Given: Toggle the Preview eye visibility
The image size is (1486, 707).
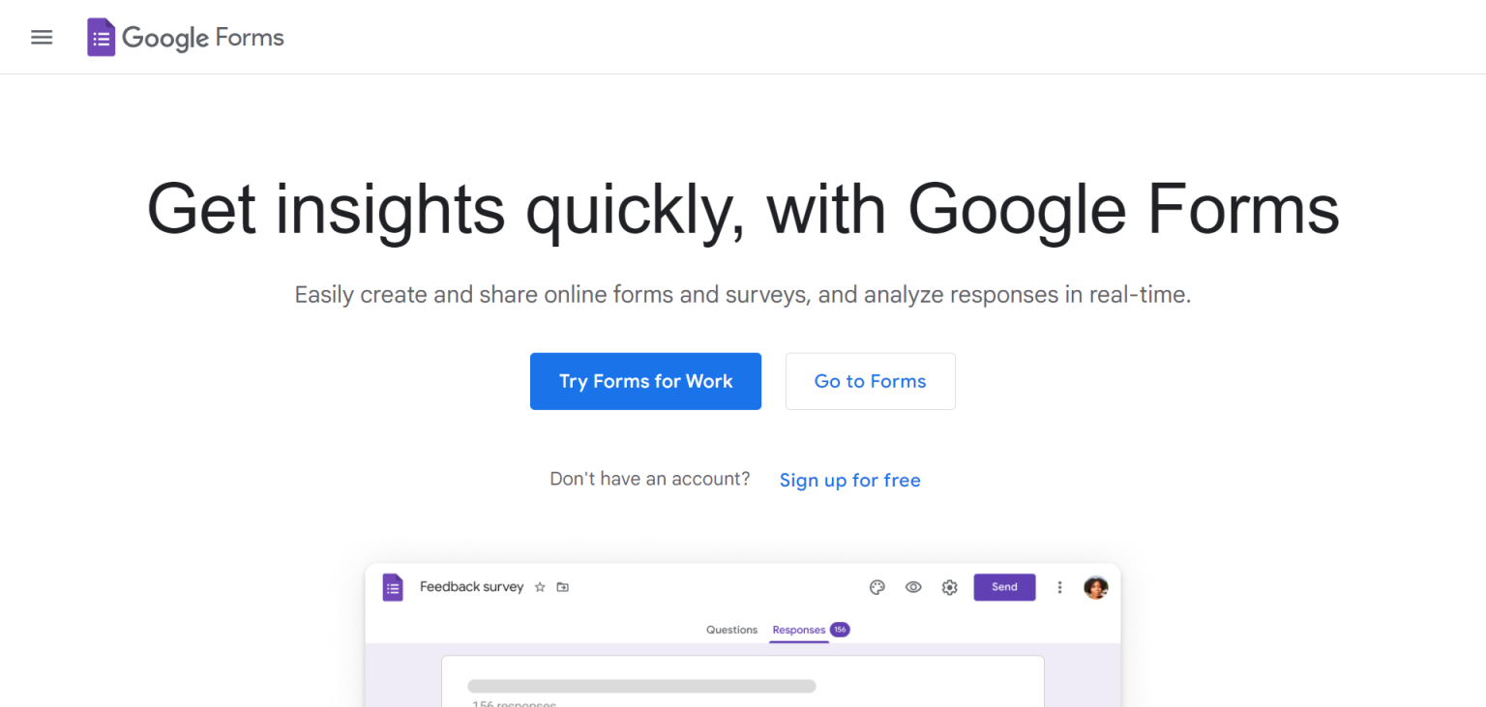Looking at the screenshot, I should coord(912,587).
